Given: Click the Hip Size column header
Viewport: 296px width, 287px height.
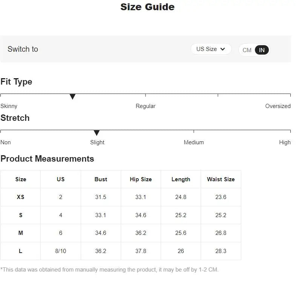Looking at the screenshot, I should point(141,179).
